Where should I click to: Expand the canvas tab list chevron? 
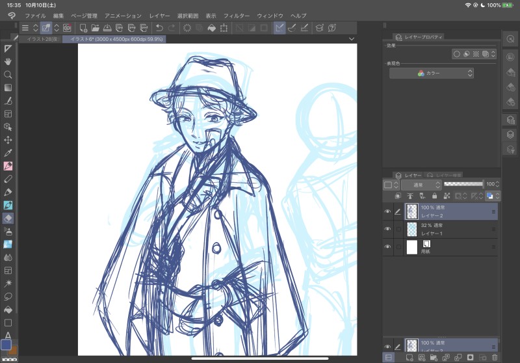[352, 39]
